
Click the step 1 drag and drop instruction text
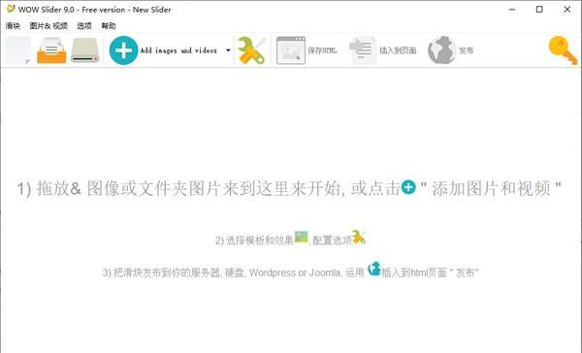[289, 188]
